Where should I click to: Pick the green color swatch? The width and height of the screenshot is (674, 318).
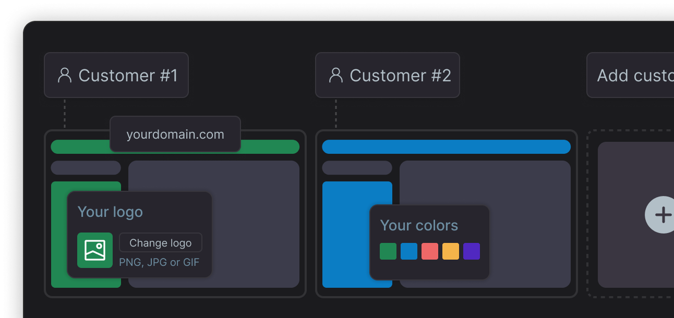click(x=388, y=251)
